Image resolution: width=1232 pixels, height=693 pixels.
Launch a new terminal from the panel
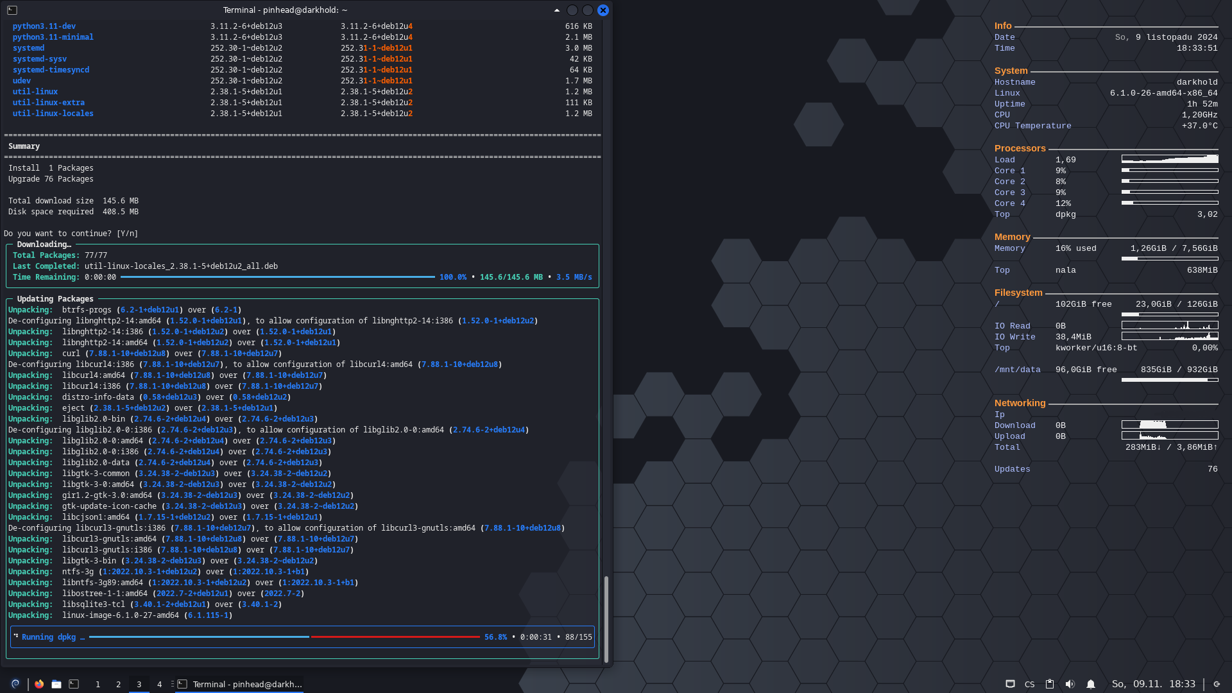click(x=74, y=684)
